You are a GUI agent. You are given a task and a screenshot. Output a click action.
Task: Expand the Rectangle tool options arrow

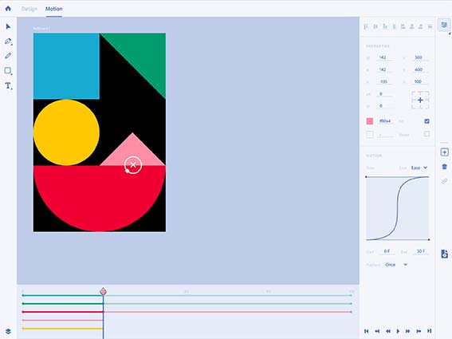point(11,74)
